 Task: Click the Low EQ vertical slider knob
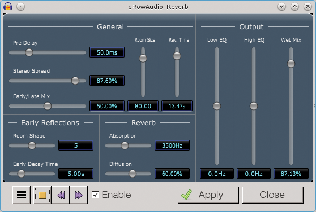217,106
